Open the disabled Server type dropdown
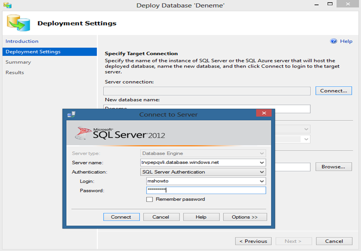 coord(262,153)
